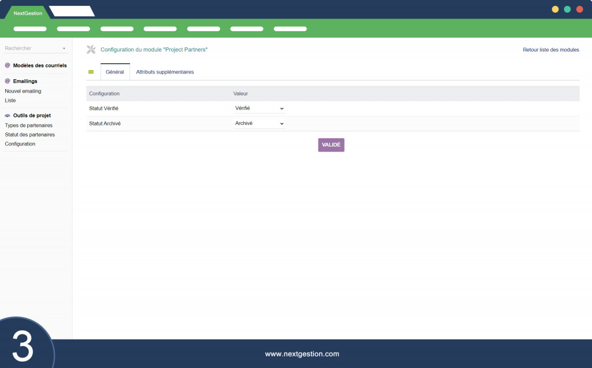
Task: Switch to Attributs supplémentaires tab
Action: pyautogui.click(x=165, y=72)
